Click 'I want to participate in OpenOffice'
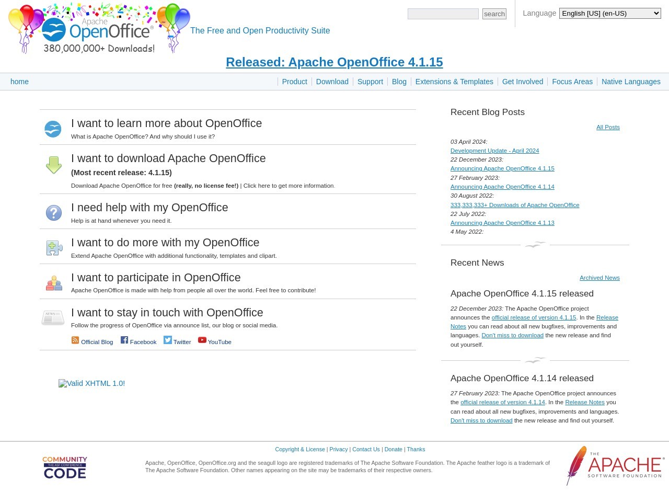Viewport: 669px width, 502px height. (x=156, y=278)
